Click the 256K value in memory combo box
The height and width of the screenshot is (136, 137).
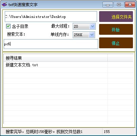(x=81, y=35)
